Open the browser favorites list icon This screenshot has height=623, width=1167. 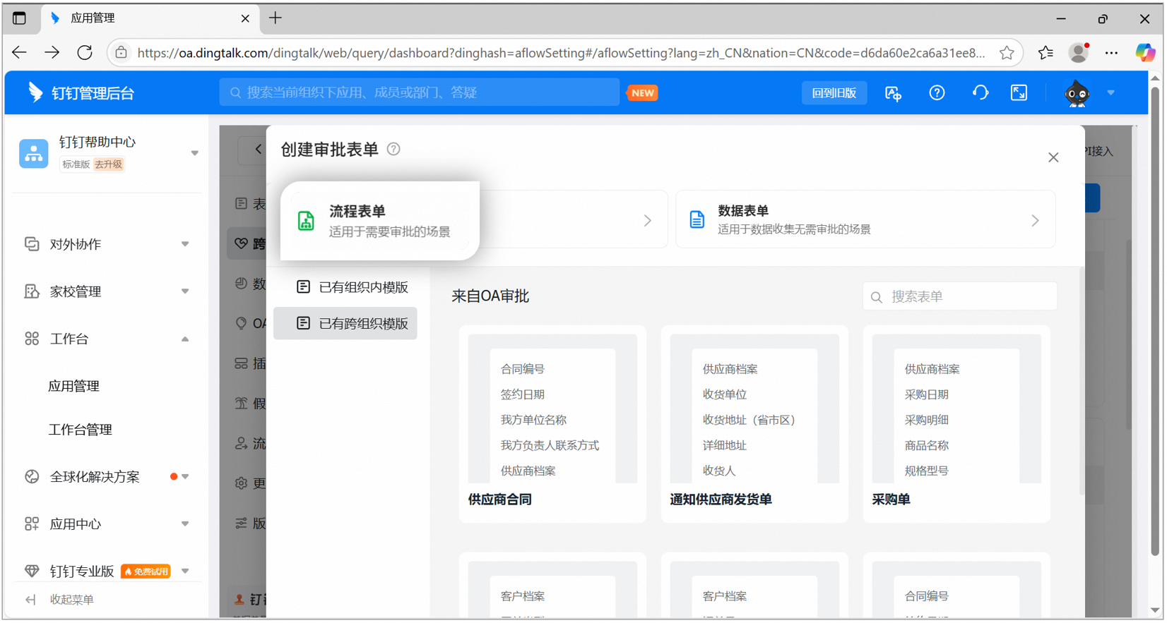[x=1045, y=53]
